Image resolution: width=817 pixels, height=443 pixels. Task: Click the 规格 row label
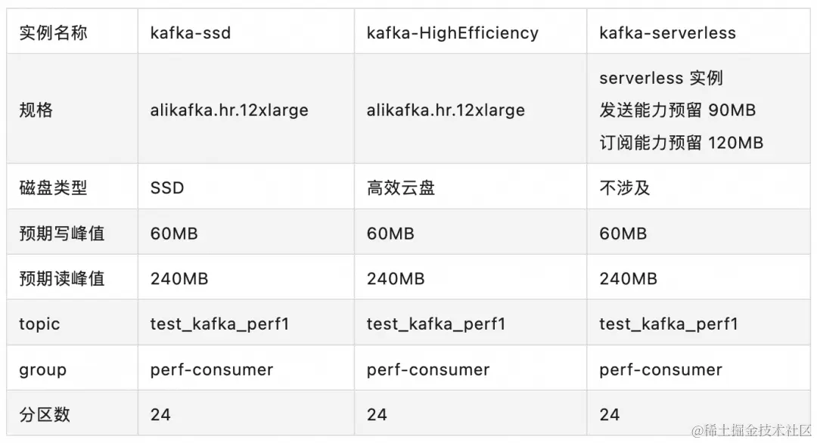(36, 110)
